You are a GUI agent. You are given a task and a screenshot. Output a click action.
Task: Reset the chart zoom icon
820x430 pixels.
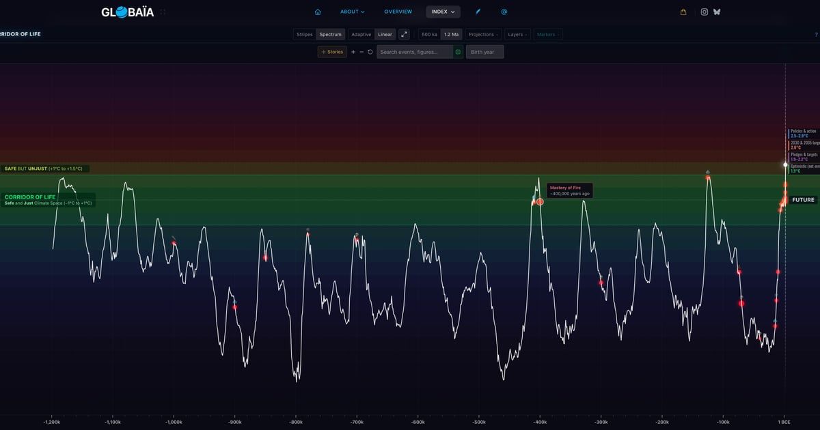370,52
